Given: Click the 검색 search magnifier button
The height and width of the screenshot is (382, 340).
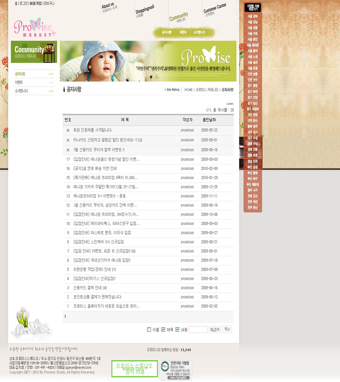Looking at the screenshot, I should coord(215,330).
